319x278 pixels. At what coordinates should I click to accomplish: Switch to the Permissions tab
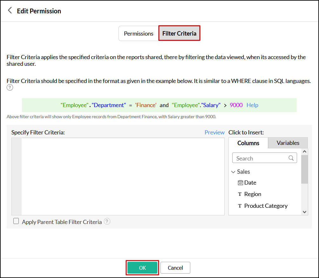point(139,33)
